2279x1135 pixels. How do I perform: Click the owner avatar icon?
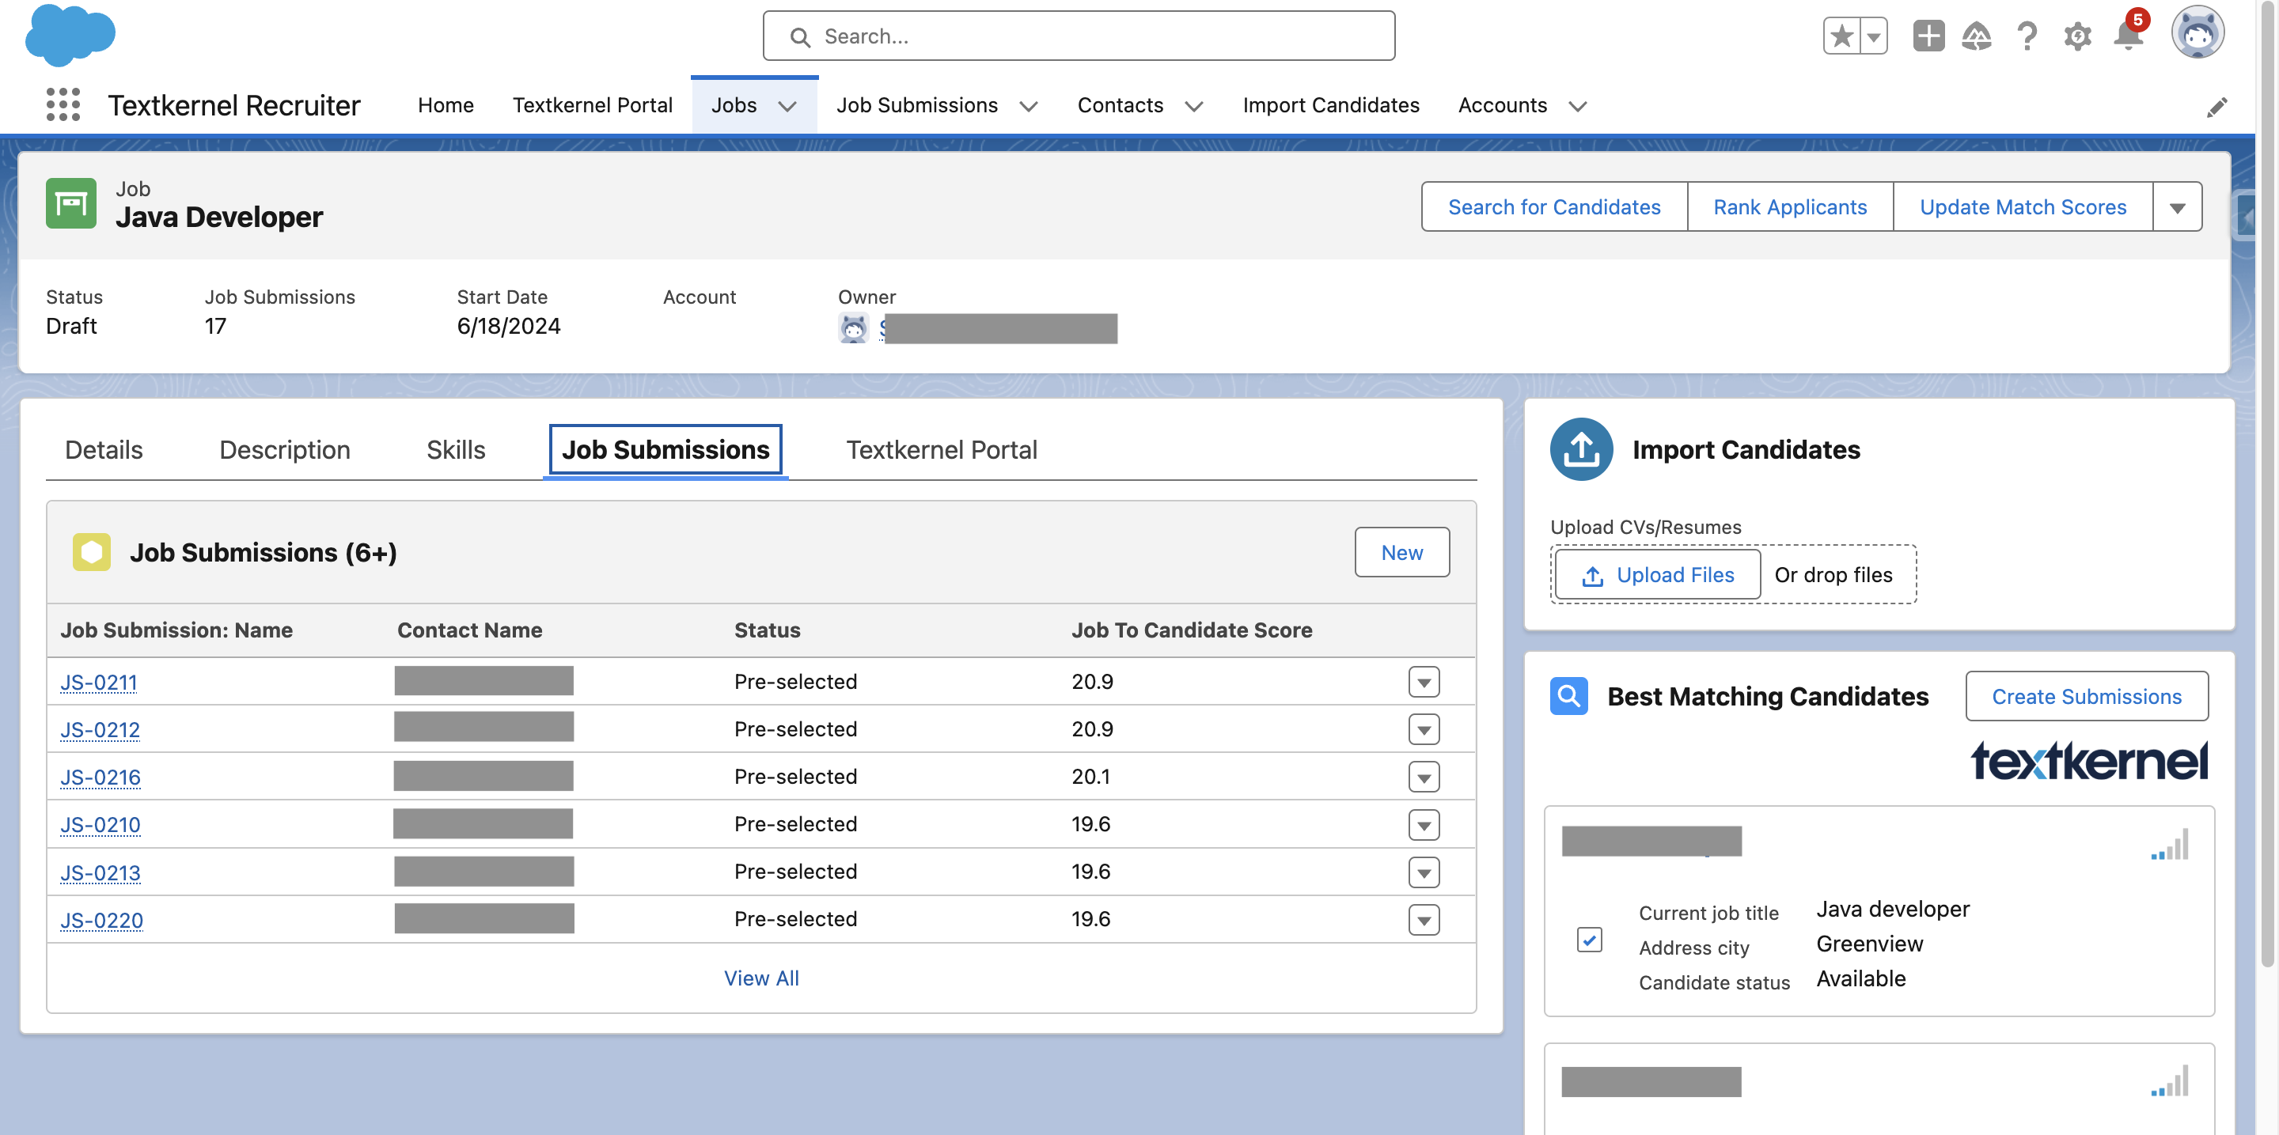point(853,328)
